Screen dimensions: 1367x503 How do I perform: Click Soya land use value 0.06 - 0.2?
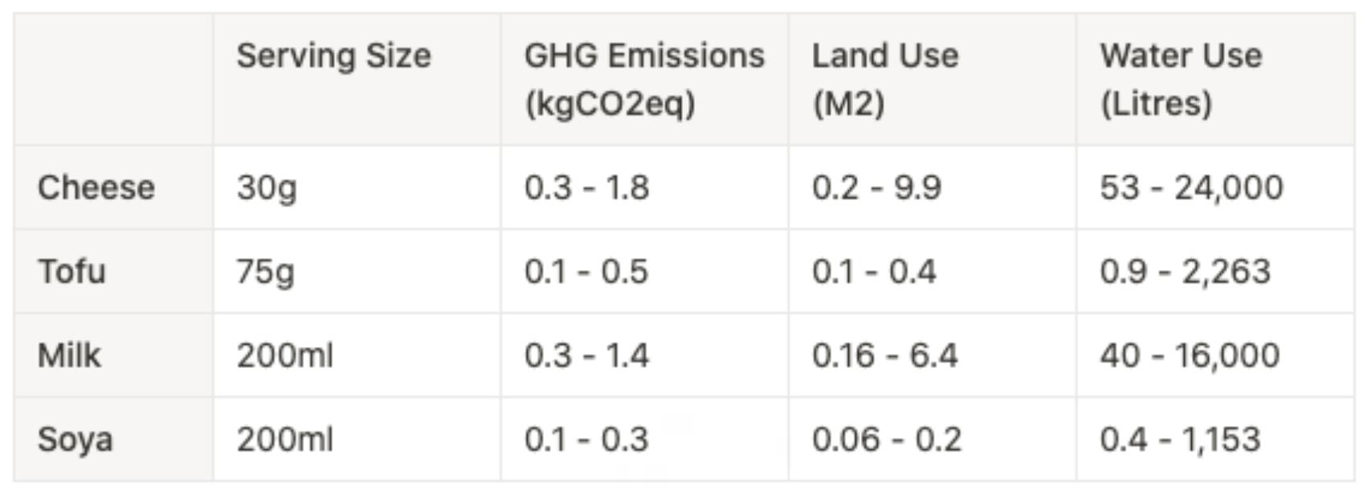[x=887, y=440]
